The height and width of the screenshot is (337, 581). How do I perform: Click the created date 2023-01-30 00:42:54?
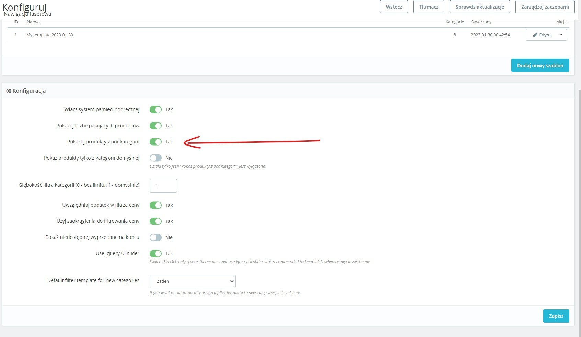[490, 35]
